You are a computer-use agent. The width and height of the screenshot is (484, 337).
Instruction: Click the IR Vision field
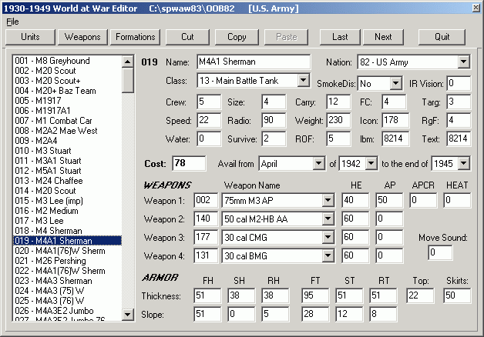click(459, 83)
